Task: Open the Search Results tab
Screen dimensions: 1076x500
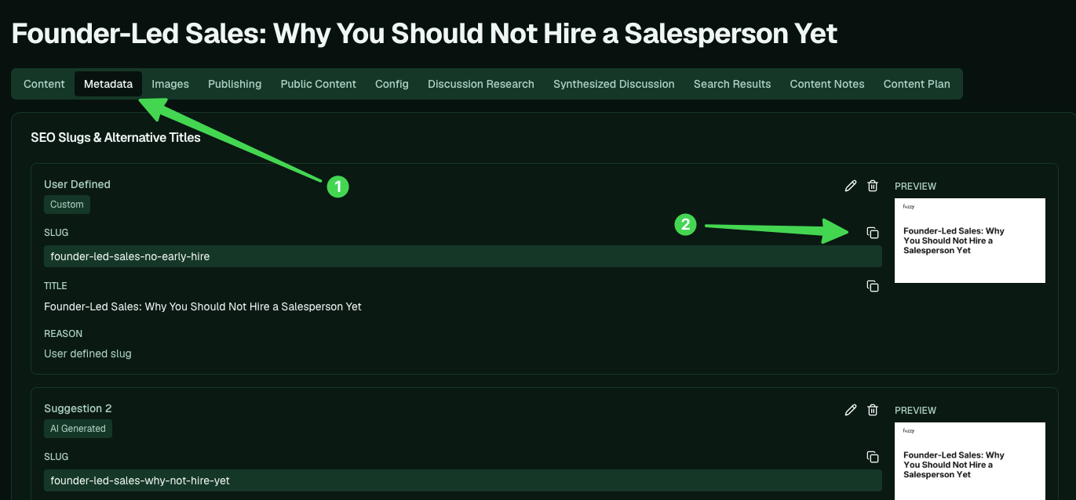Action: tap(732, 84)
